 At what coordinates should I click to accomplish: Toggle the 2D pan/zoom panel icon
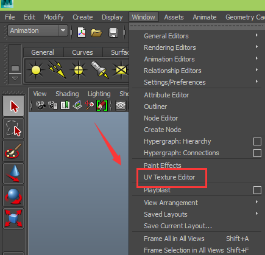click(x=90, y=105)
